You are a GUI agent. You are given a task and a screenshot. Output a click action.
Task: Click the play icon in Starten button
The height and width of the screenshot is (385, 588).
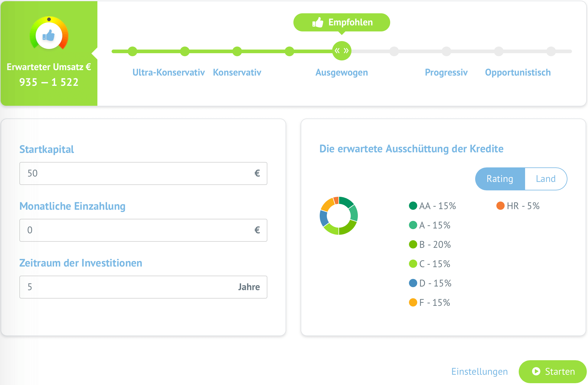coord(536,371)
